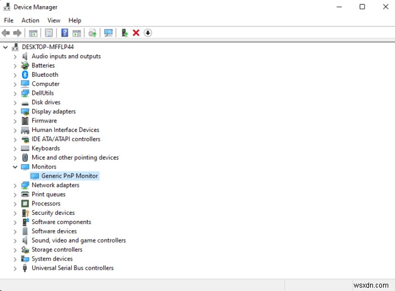
Task: Expand the Human Interface Devices category
Action: pyautogui.click(x=15, y=130)
